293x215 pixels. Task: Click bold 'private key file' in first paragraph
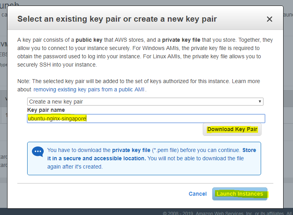coord(181,40)
